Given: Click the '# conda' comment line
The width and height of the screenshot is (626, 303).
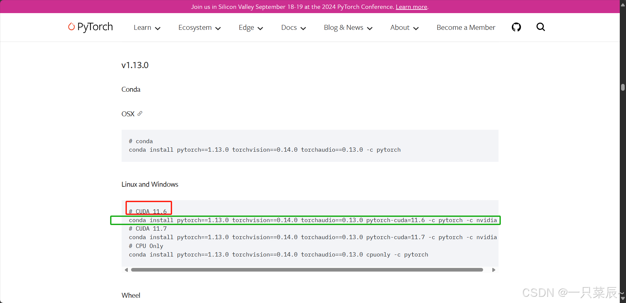Looking at the screenshot, I should pos(141,141).
